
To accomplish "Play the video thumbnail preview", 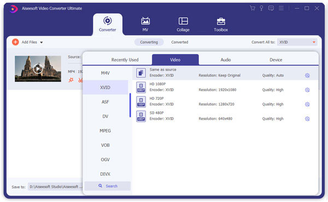I will coord(38,69).
